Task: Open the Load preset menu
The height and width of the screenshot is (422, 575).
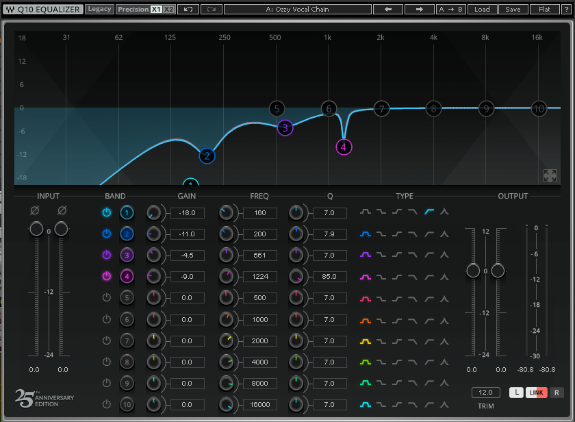Action: pos(482,9)
